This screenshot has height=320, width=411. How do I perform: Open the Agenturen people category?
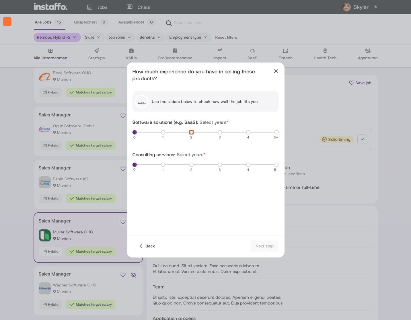(368, 51)
